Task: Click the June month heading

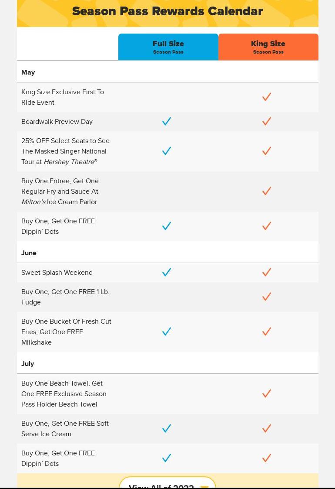Action: pos(29,253)
